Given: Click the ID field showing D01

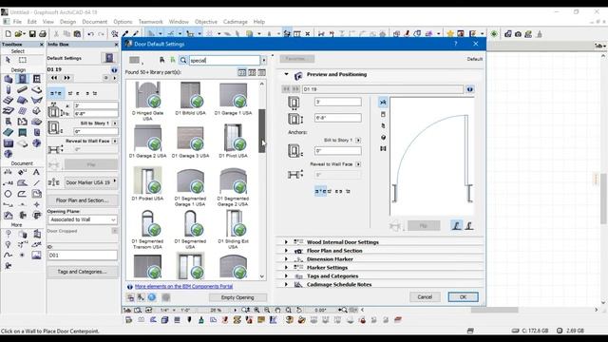Looking at the screenshot, I should (83, 256).
